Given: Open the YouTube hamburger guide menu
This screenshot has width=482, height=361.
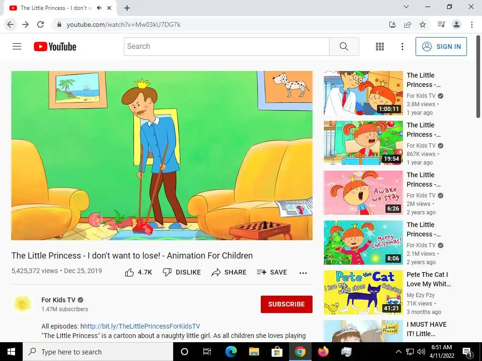Looking at the screenshot, I should [17, 47].
